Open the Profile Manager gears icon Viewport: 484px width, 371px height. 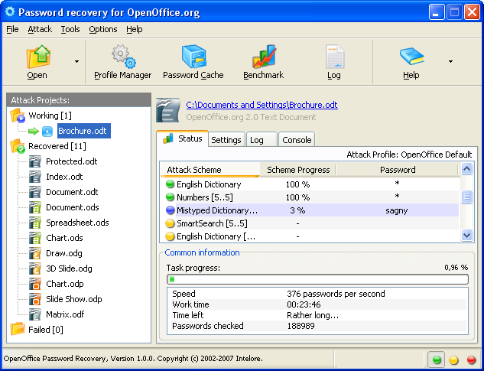124,57
